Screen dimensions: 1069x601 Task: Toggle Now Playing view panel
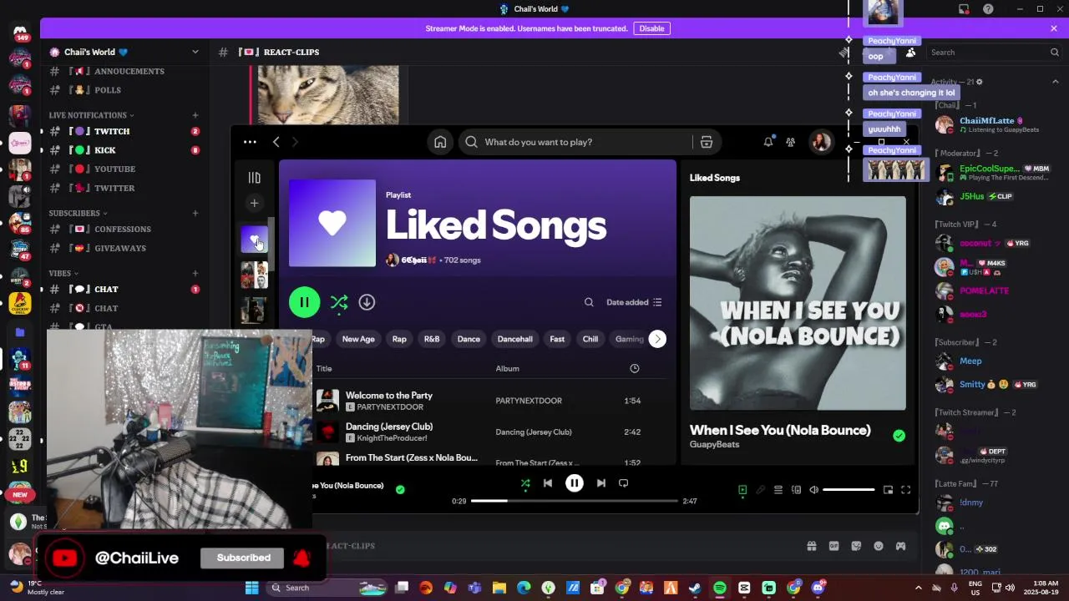(x=742, y=490)
